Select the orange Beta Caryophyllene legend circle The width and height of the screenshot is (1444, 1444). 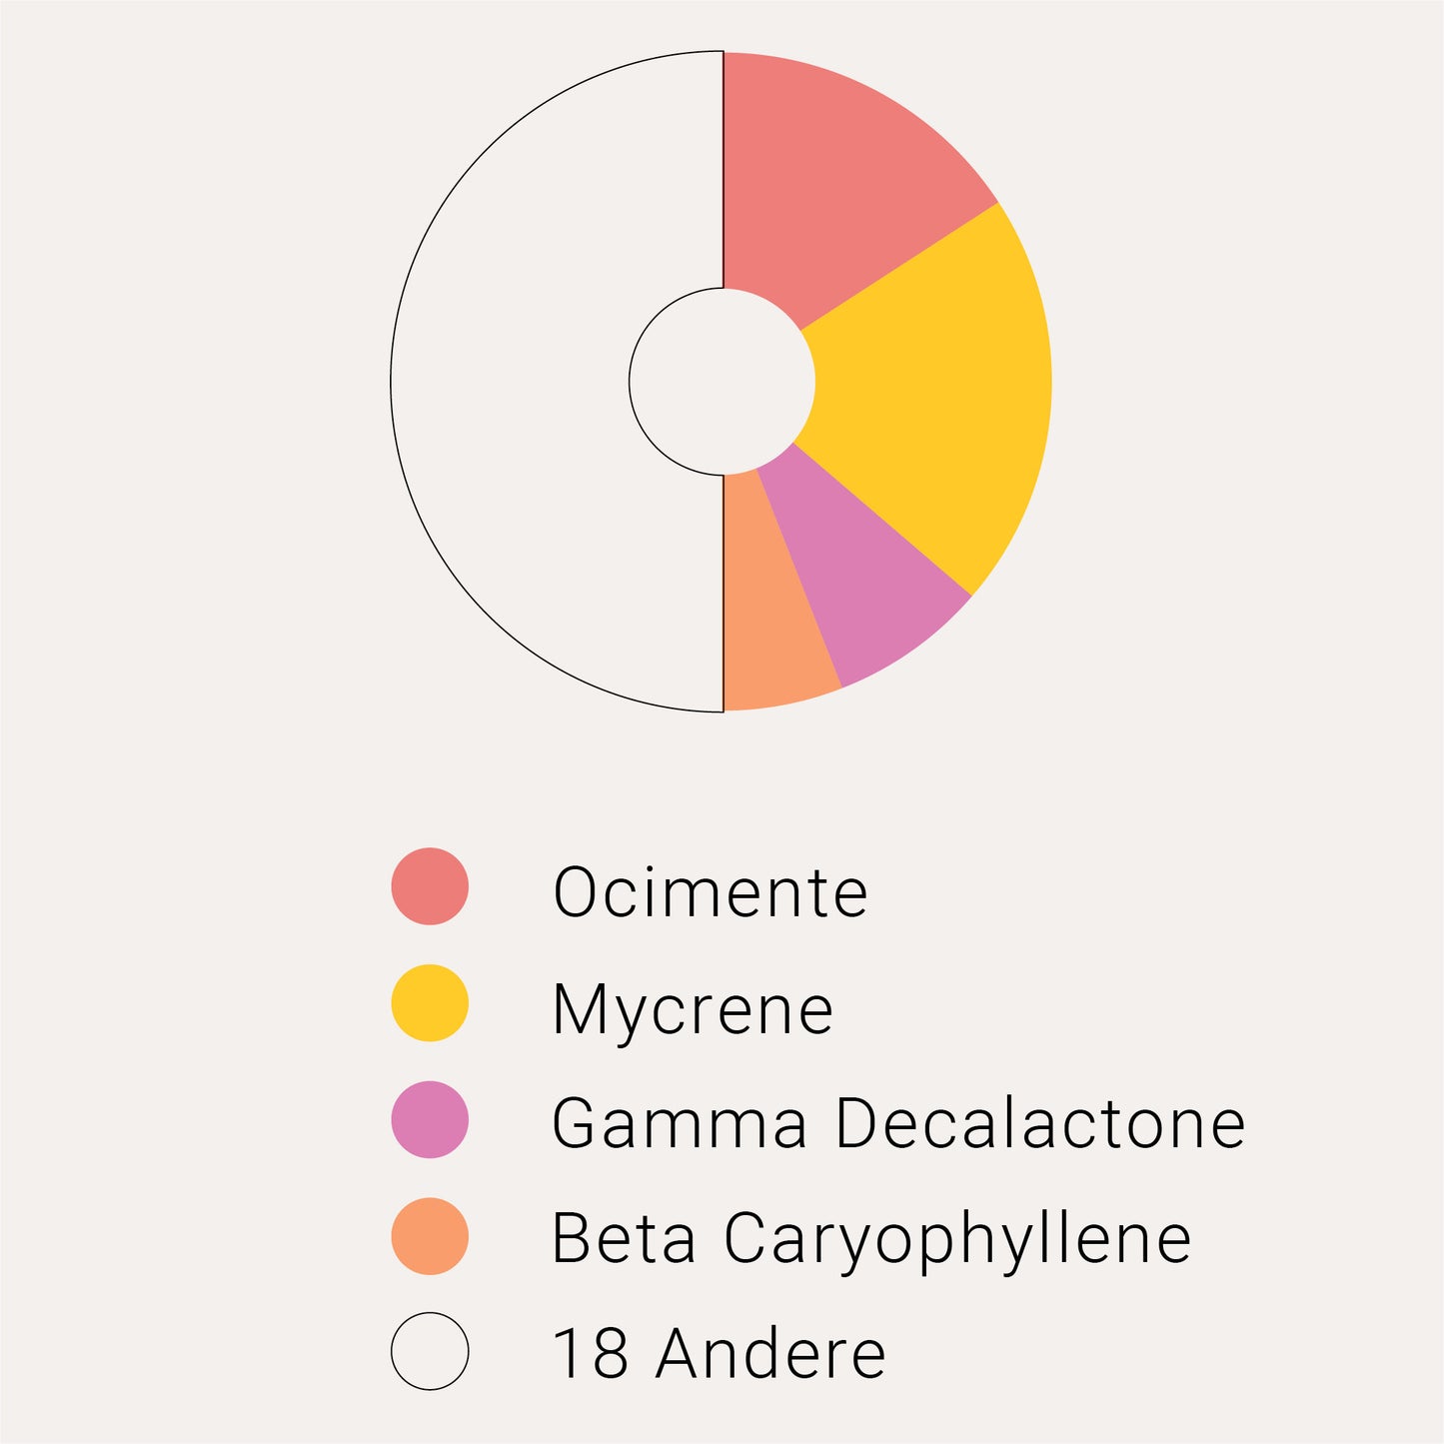(430, 1236)
